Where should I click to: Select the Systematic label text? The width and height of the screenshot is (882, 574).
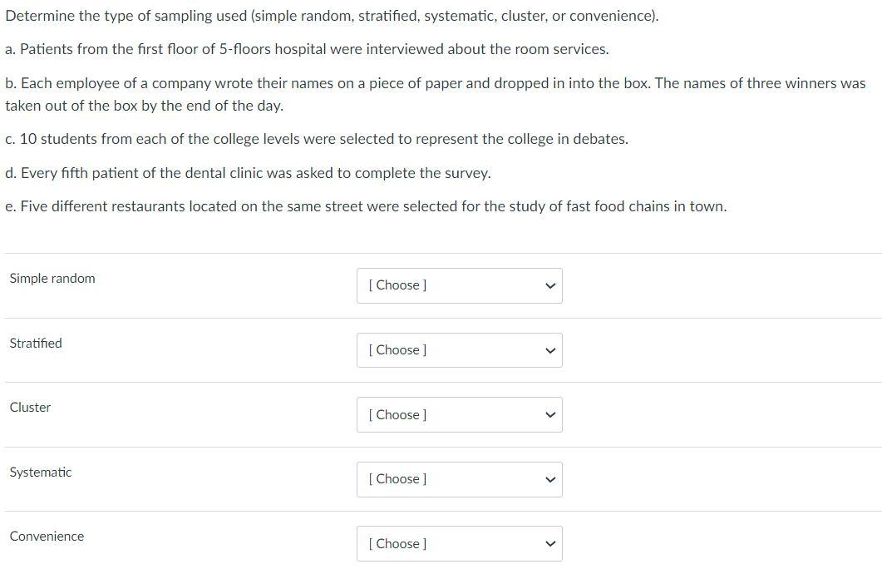pos(40,472)
